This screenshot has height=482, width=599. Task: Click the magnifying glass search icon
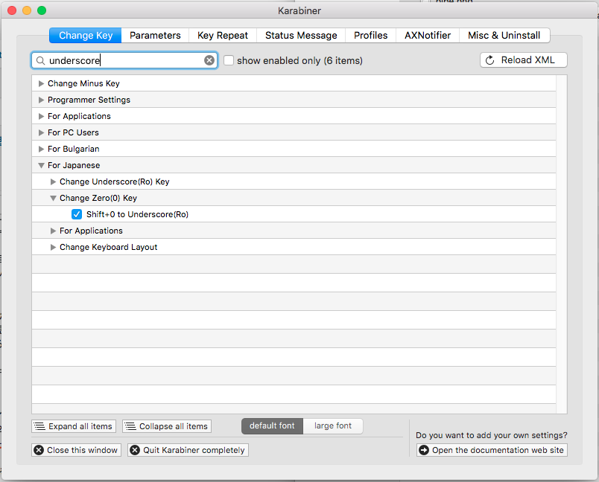(x=40, y=61)
